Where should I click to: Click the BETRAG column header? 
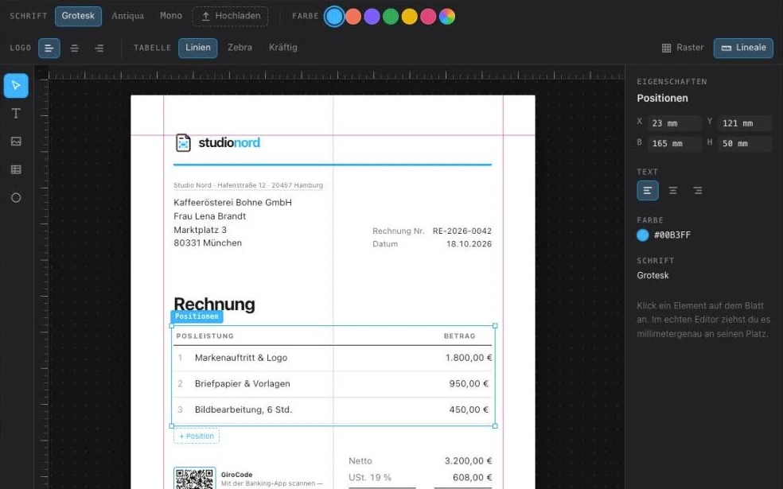coord(459,336)
